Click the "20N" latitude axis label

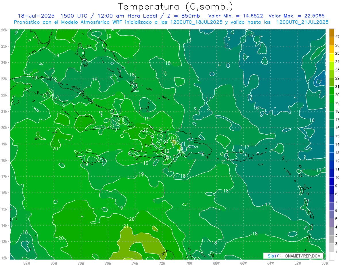4,128
